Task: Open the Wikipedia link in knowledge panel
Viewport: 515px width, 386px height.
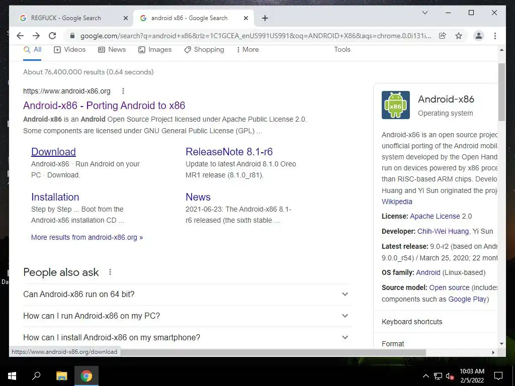Action: click(397, 202)
